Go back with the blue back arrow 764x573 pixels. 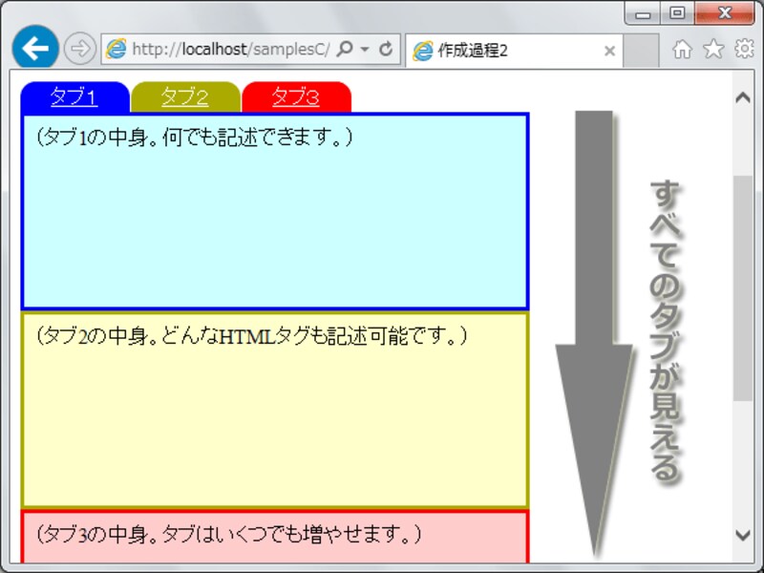coord(35,49)
